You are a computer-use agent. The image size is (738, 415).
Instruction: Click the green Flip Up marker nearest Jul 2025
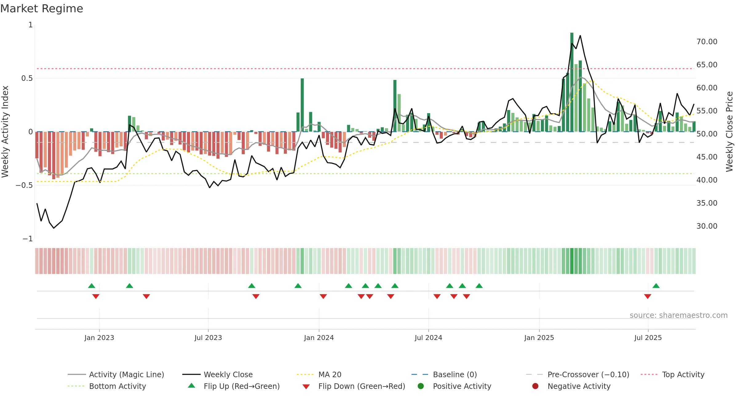(656, 286)
